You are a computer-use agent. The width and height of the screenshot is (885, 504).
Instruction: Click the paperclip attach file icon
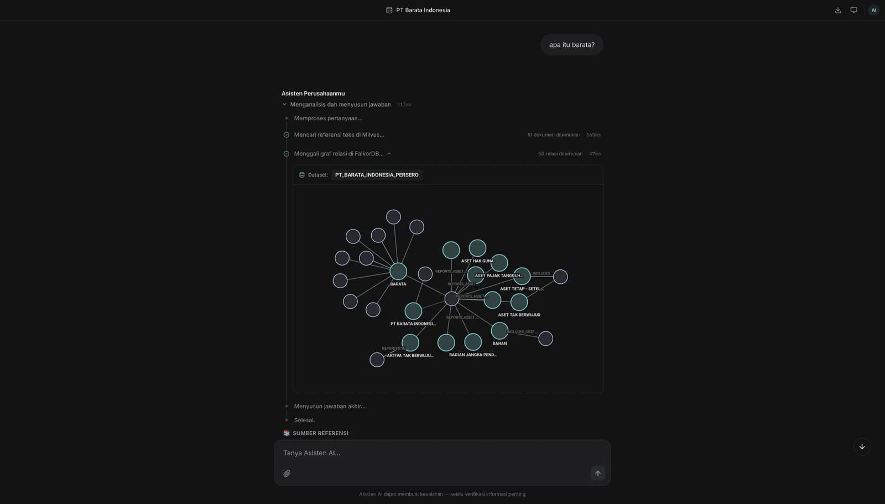tap(287, 473)
